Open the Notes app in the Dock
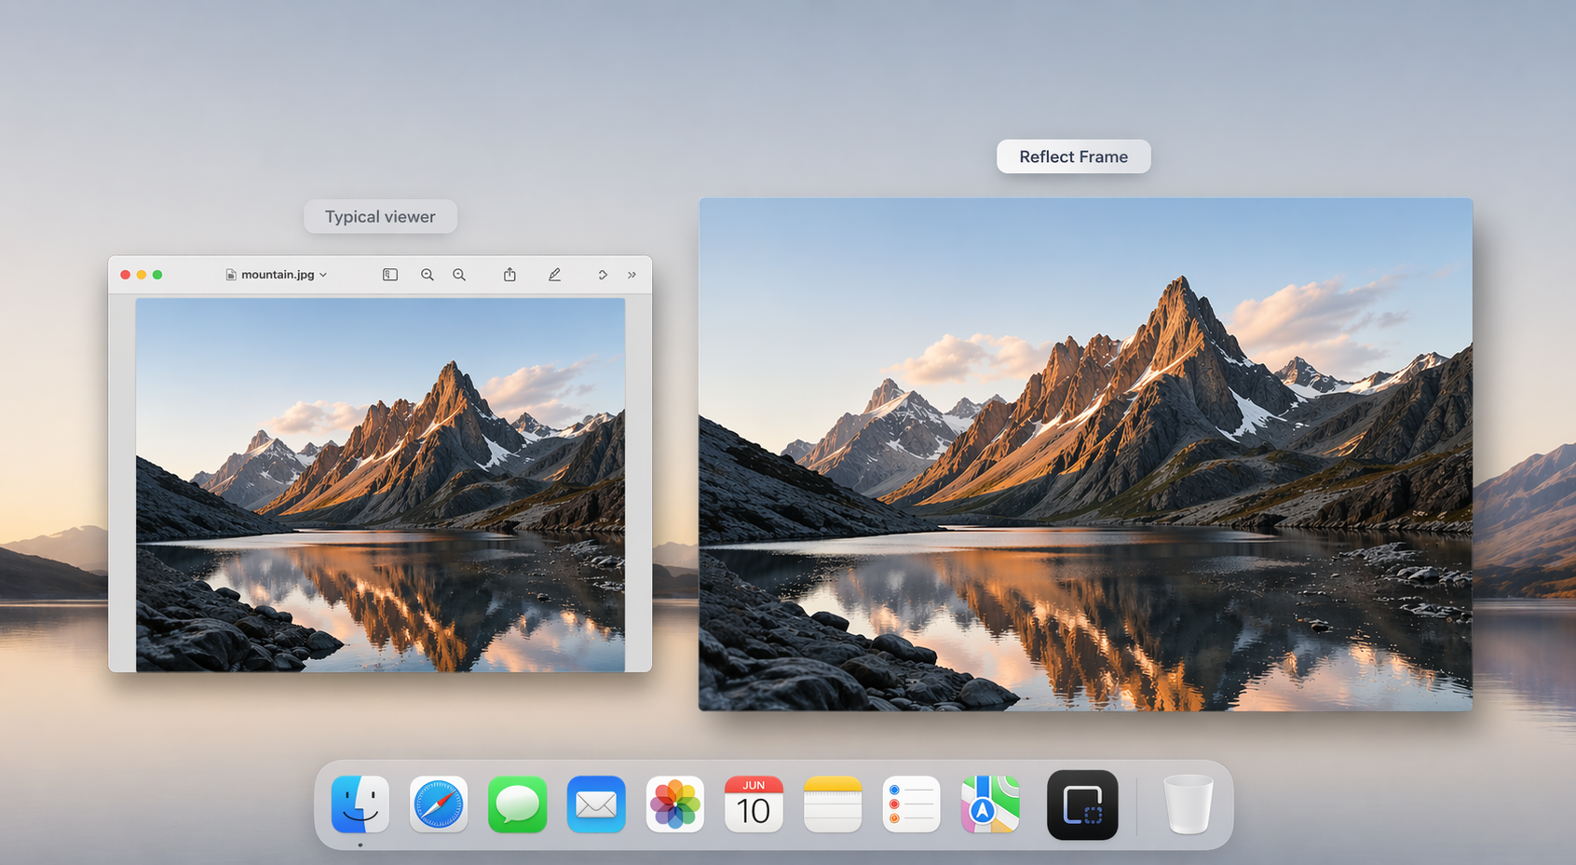Viewport: 1576px width, 865px height. point(833,804)
